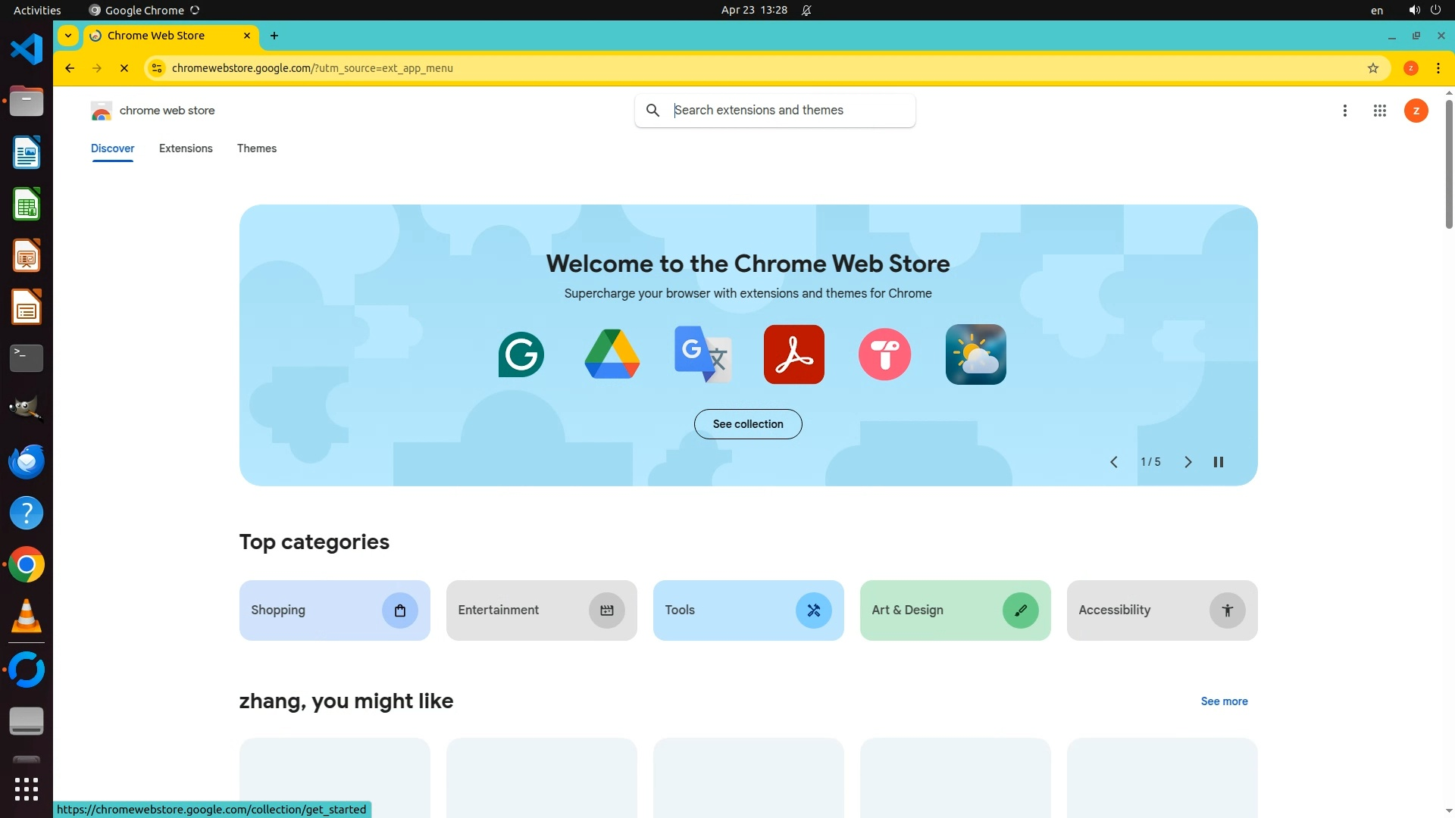Click the weather extension icon
The width and height of the screenshot is (1455, 818).
coord(975,354)
